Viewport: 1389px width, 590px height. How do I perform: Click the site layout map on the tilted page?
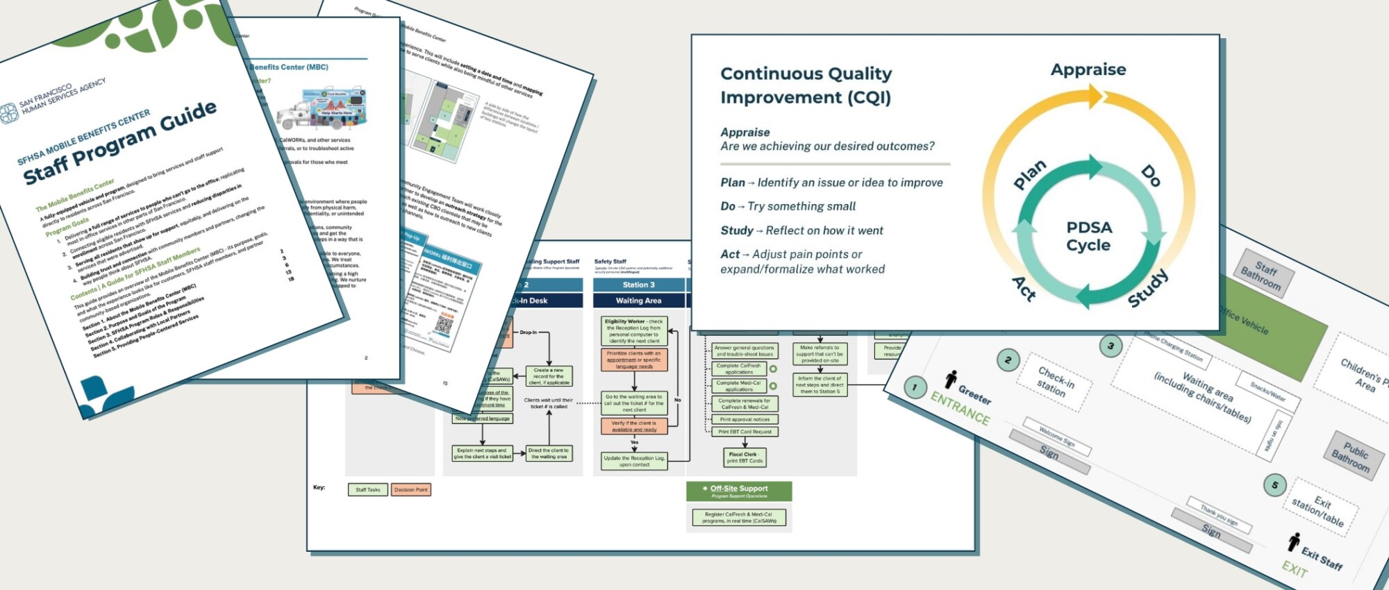point(444,121)
